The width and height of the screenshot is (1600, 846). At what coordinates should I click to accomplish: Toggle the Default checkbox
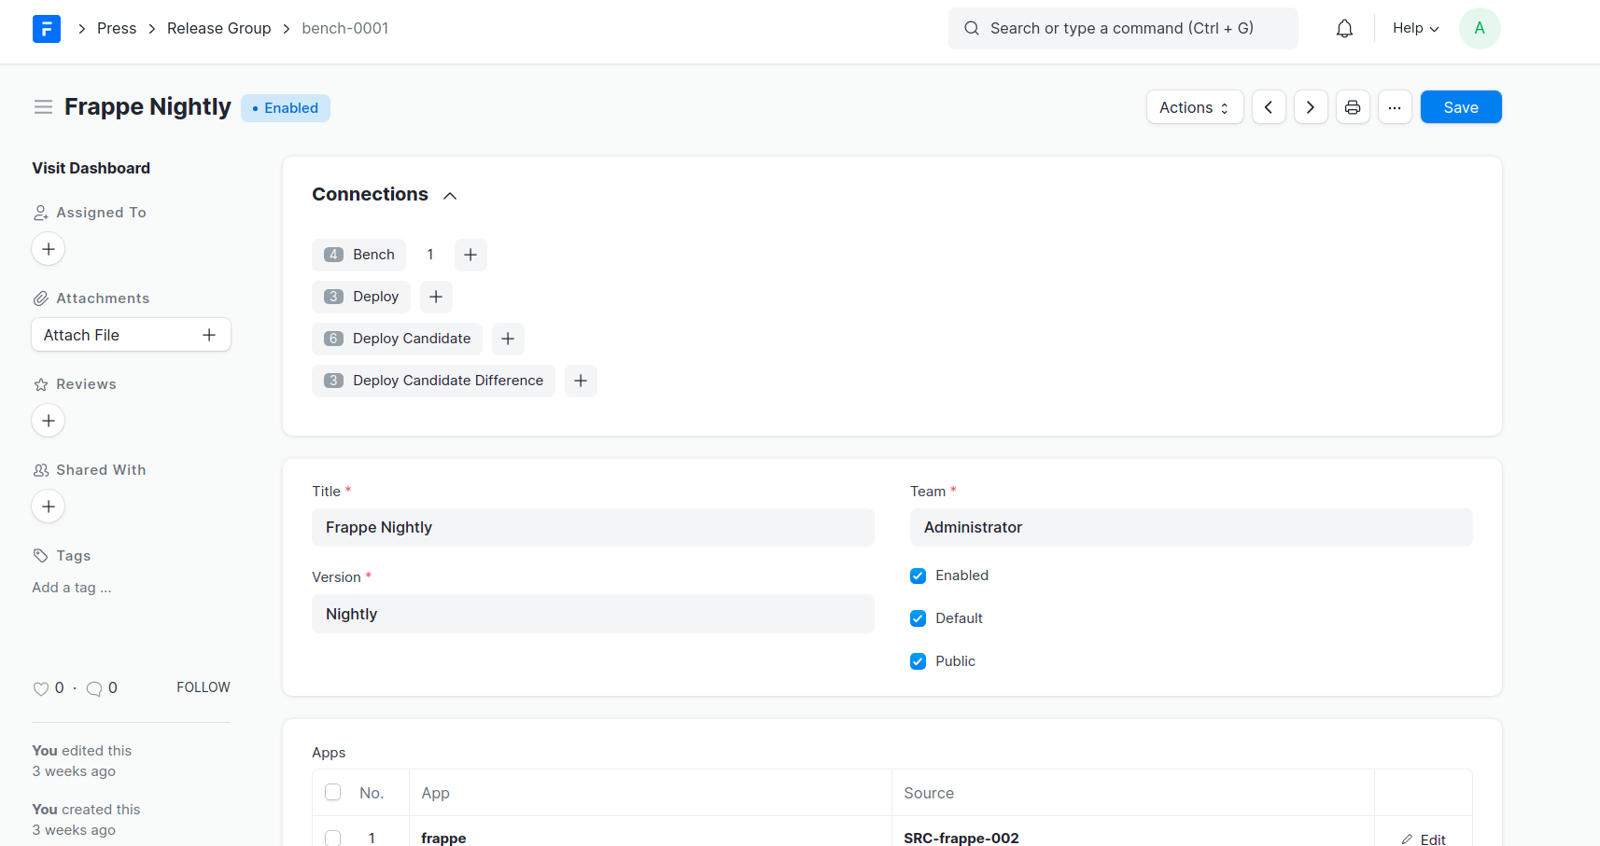coord(919,618)
